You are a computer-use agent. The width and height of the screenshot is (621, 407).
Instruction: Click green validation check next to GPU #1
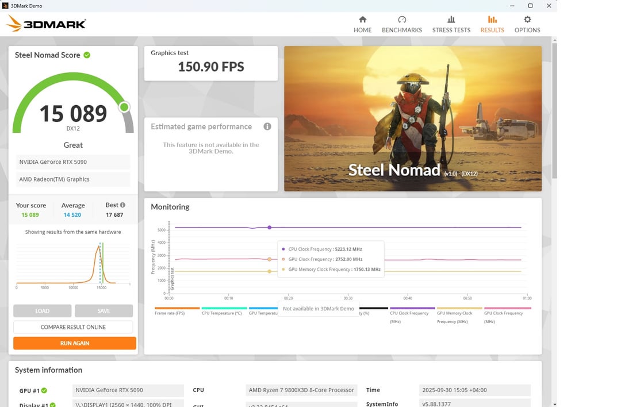(x=44, y=390)
